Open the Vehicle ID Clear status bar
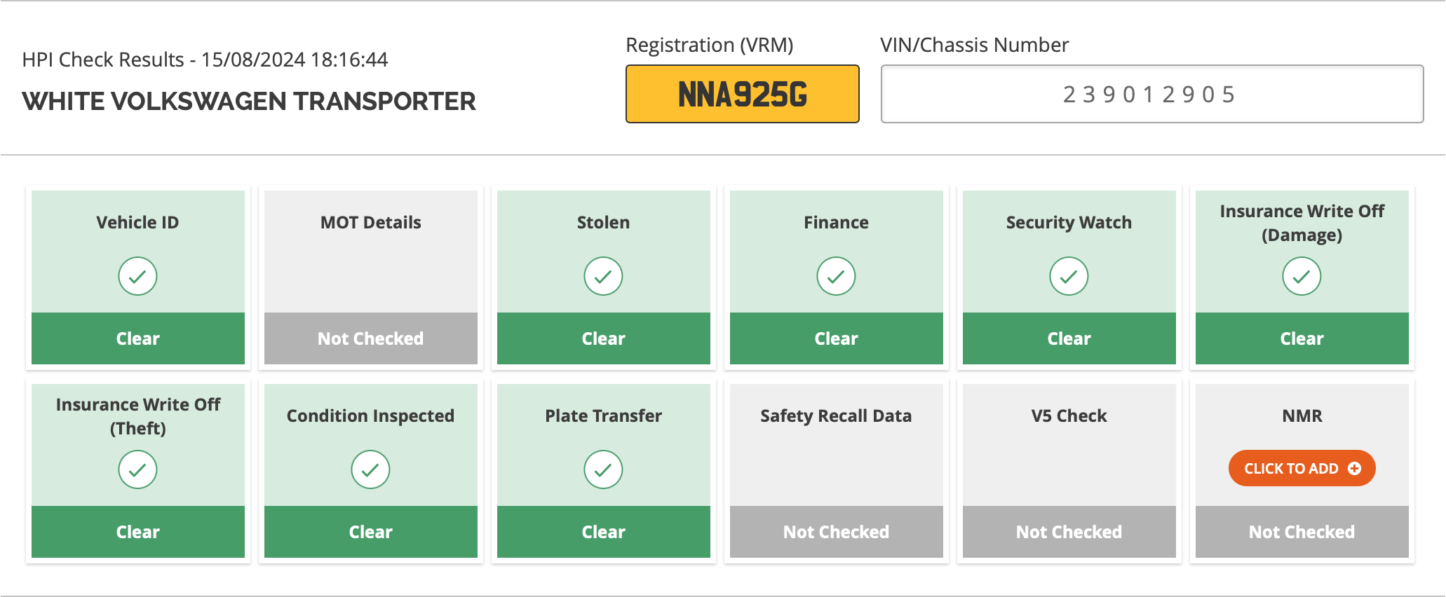The image size is (1446, 597). (138, 338)
